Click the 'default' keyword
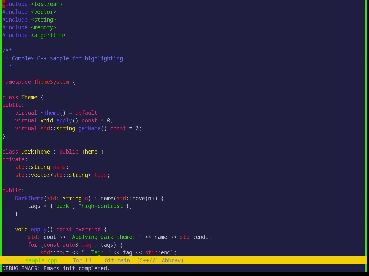The width and height of the screenshot is (369, 276). [x=86, y=113]
